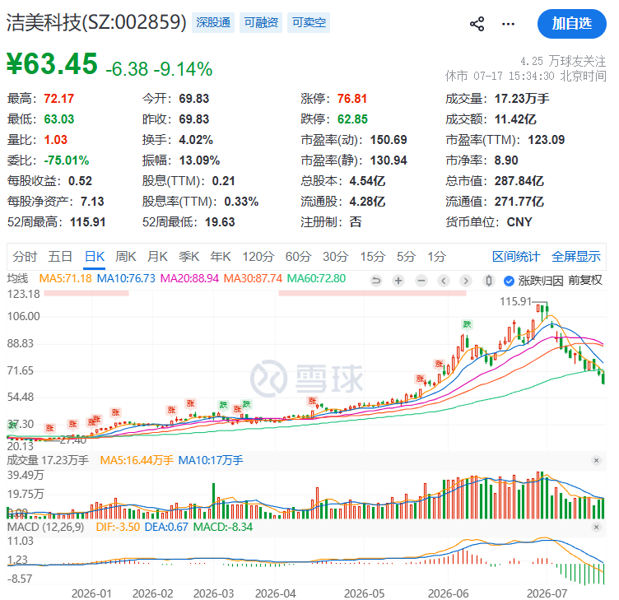Click the MA30:87.74 indicator value

253,279
